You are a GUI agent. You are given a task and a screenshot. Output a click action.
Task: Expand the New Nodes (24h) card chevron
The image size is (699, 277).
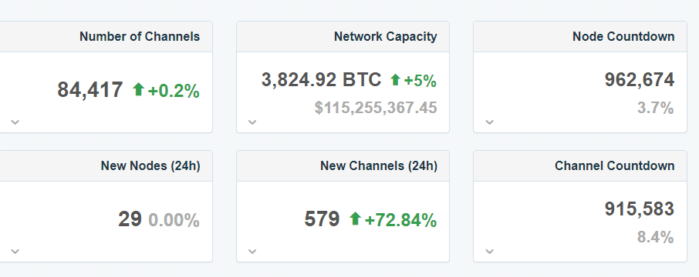click(15, 251)
